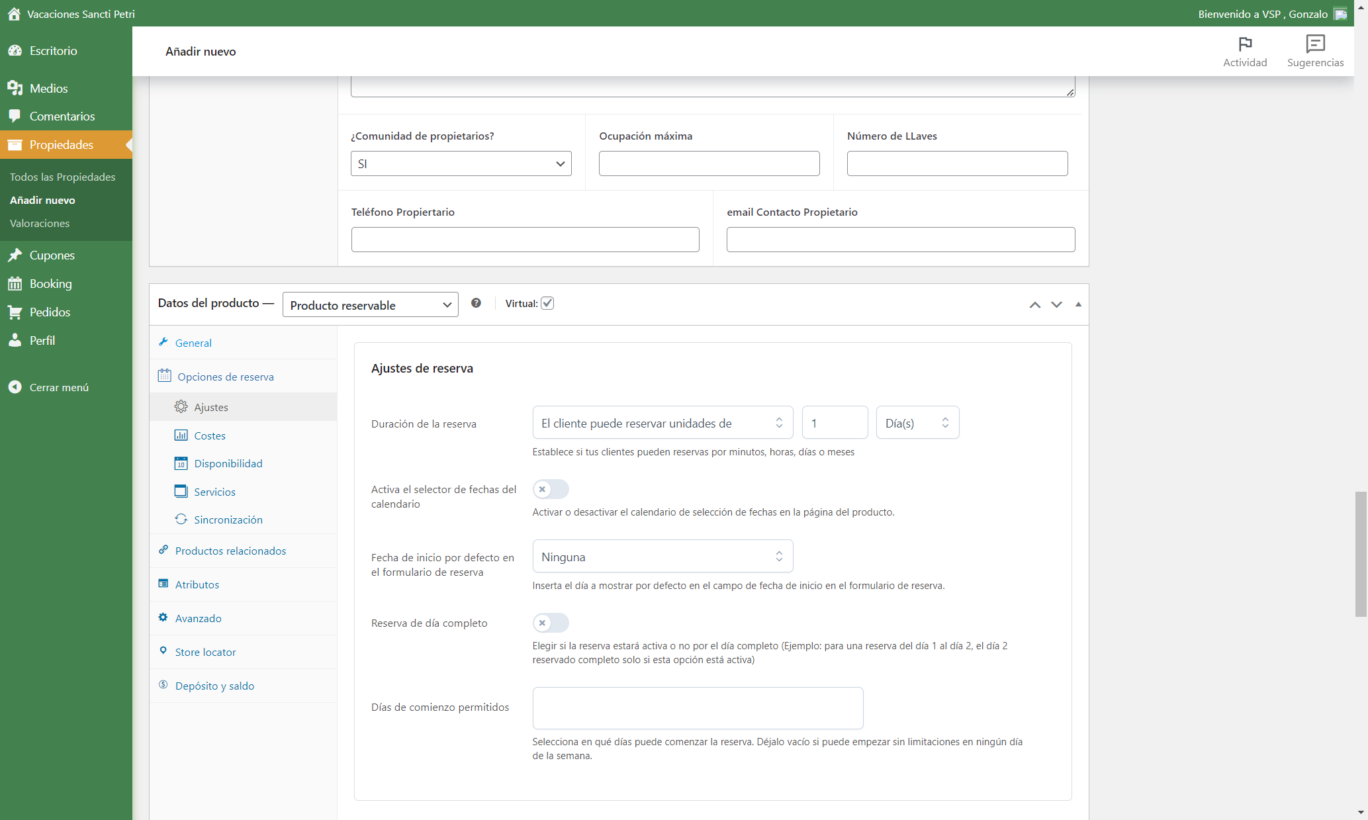The image size is (1368, 820).
Task: Click the home icon beside Vacaciones Sancti Petri
Action: click(14, 14)
